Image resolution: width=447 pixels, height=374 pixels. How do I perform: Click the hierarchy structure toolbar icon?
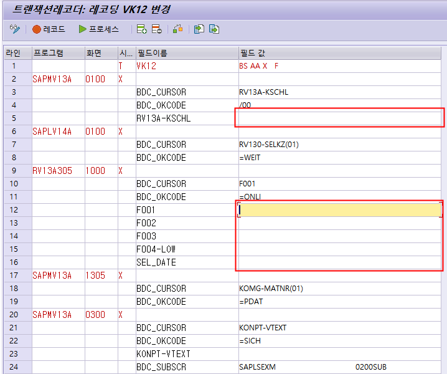point(178,29)
